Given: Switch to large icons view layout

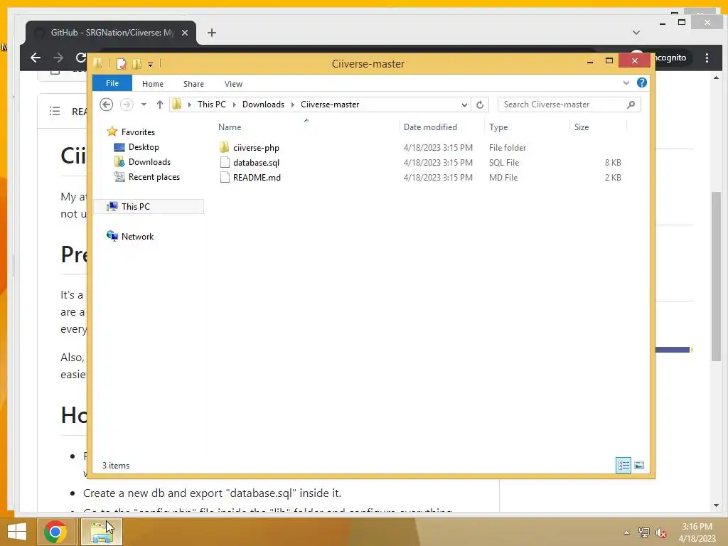Looking at the screenshot, I should tap(639, 465).
